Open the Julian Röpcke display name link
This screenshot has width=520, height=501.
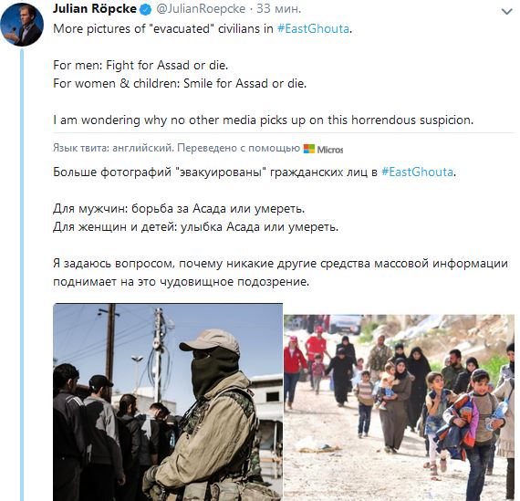coord(95,9)
